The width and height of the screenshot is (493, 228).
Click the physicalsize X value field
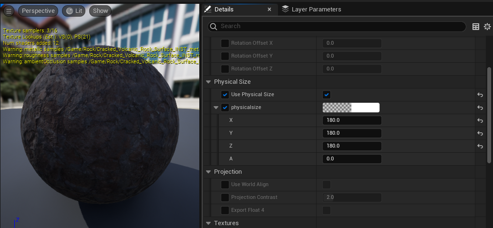point(352,120)
